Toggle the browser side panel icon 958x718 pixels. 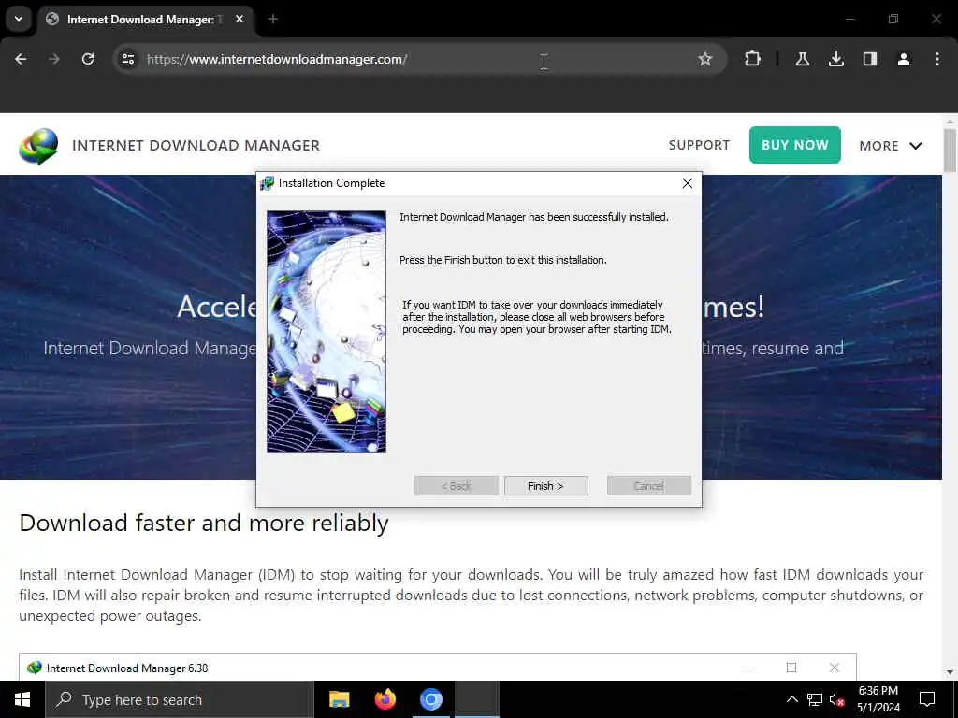pos(869,59)
